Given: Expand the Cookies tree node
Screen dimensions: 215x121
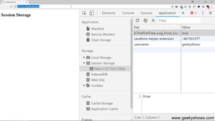Looking at the screenshot, I should click(84, 85).
